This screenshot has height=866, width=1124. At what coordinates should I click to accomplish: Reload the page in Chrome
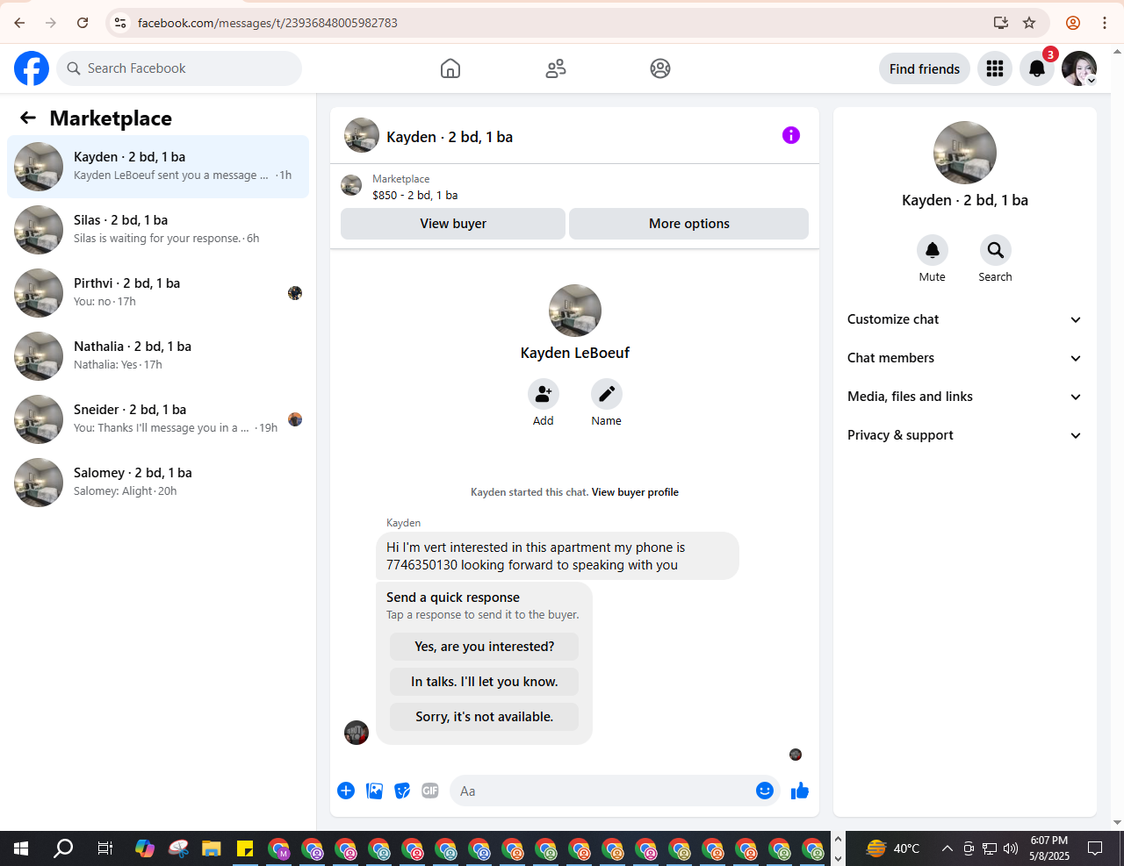[x=83, y=23]
